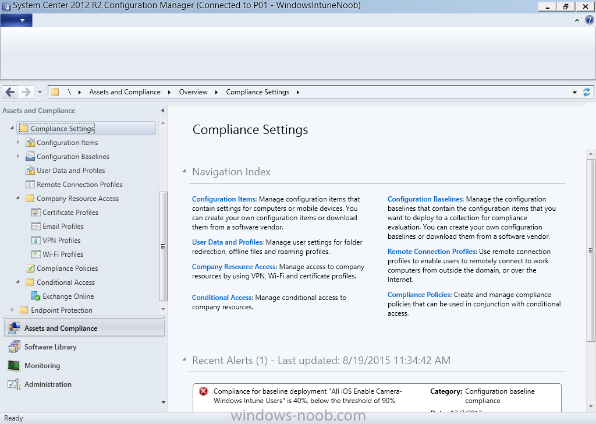Image resolution: width=596 pixels, height=424 pixels.
Task: Open the Software Library workspace
Action: coord(84,347)
